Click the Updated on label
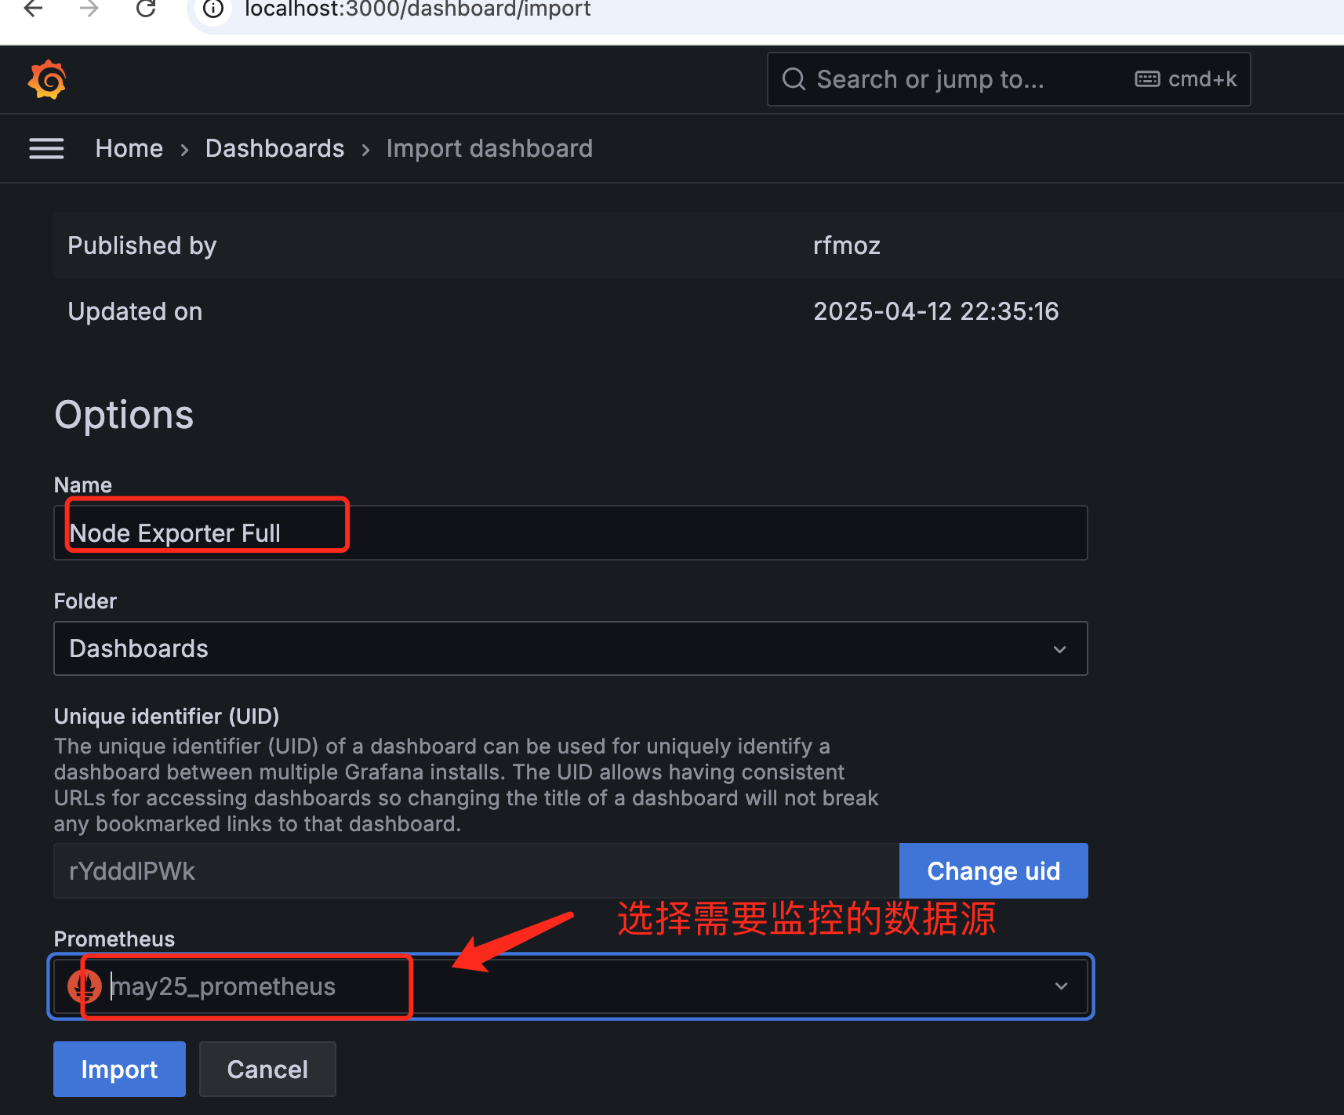Screen dimensions: 1344x1115 135,311
